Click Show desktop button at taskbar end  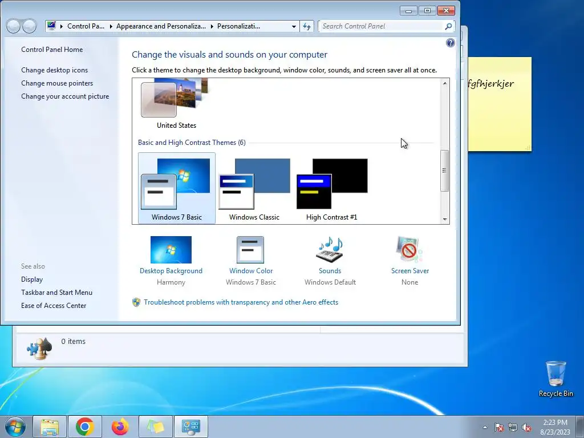coord(580,427)
